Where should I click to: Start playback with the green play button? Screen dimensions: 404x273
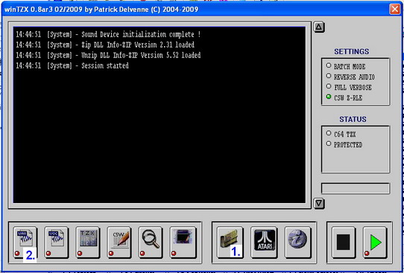pos(375,243)
